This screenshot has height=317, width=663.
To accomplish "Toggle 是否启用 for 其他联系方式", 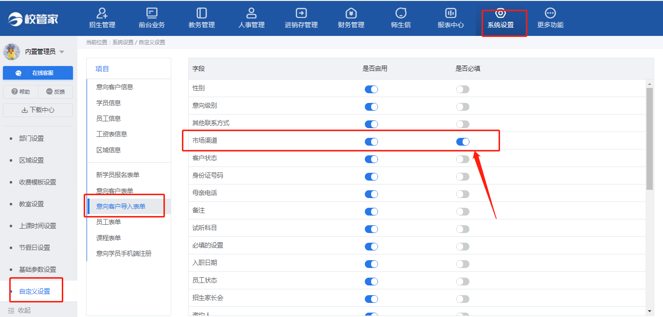I will point(371,124).
